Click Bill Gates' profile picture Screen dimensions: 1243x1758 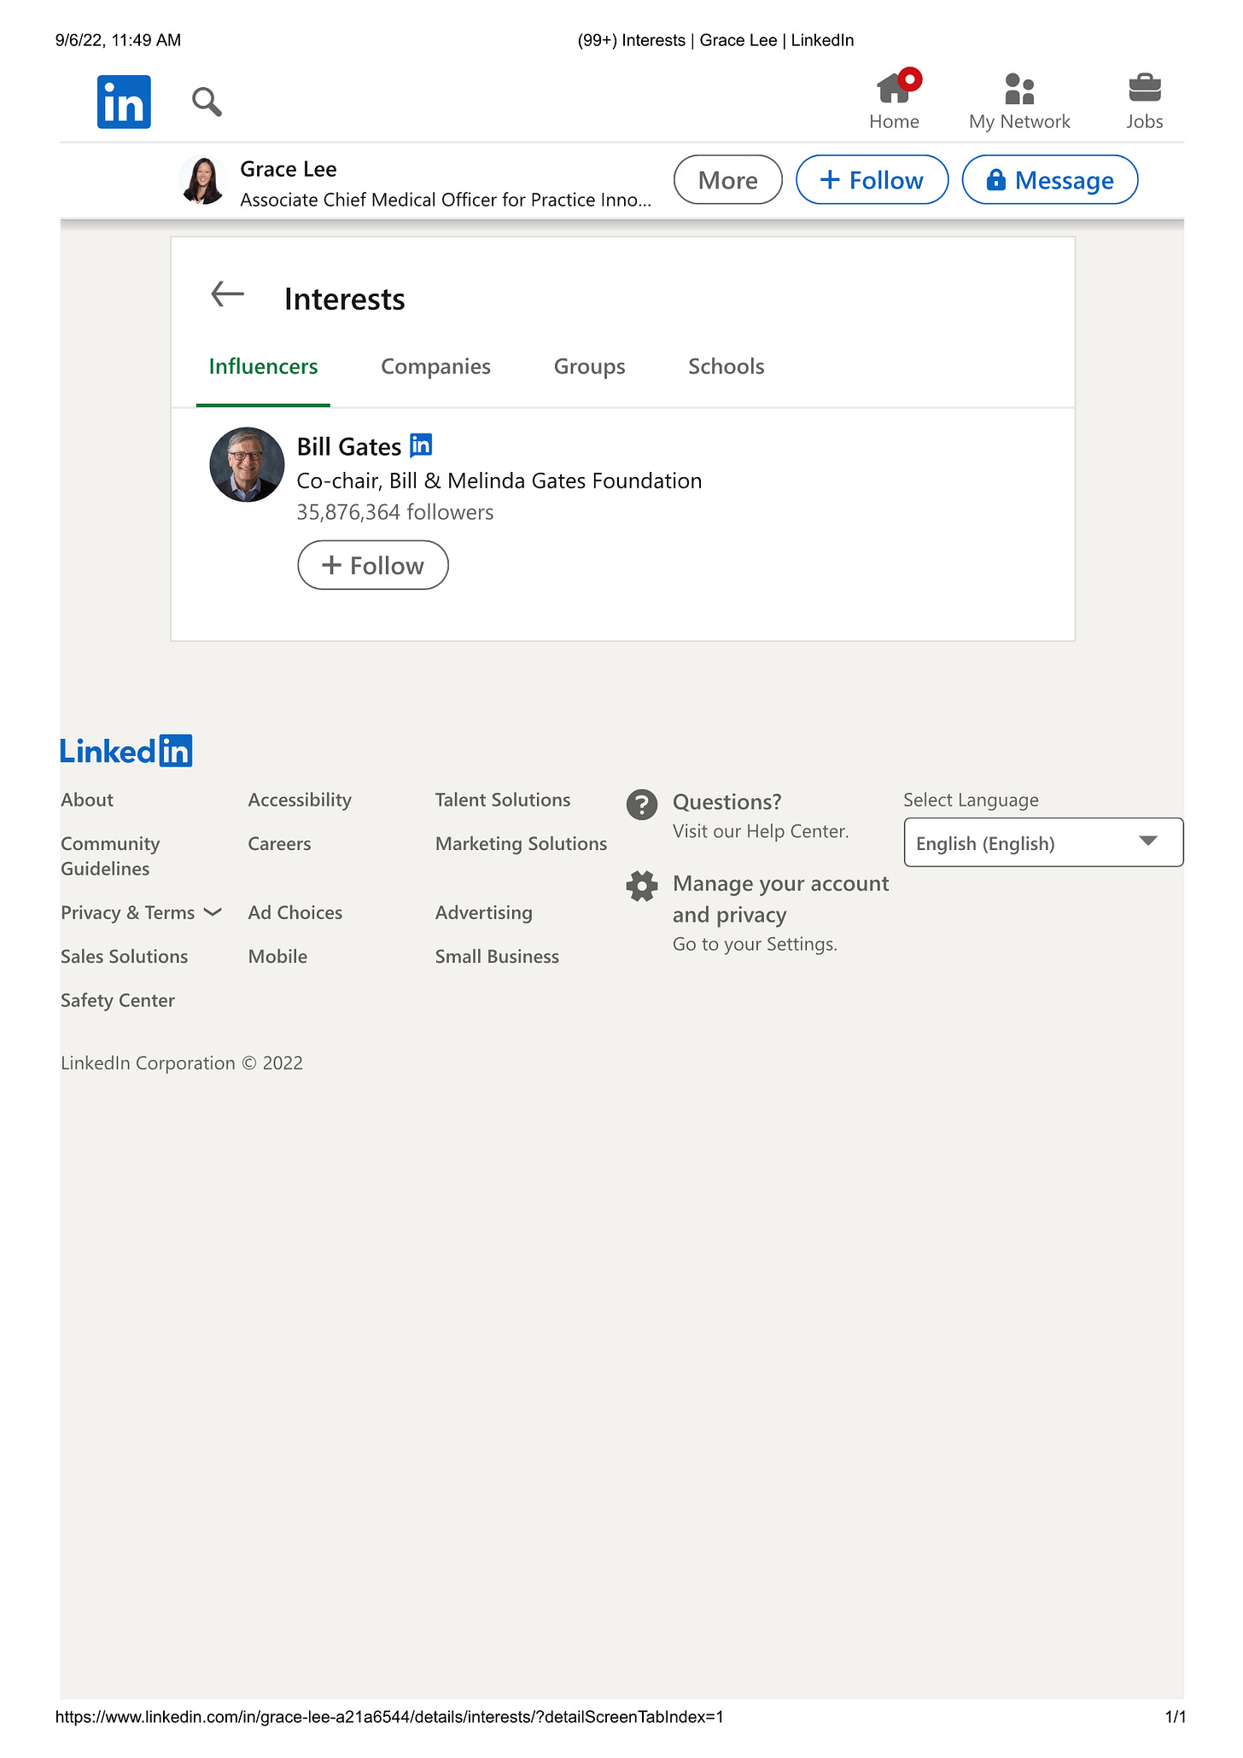coord(247,464)
